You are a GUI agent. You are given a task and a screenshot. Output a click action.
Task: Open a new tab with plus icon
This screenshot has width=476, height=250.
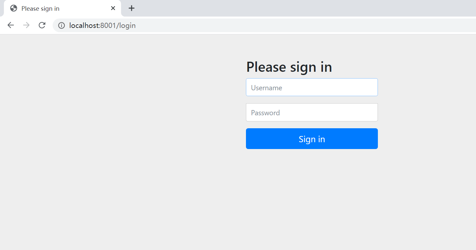point(131,8)
